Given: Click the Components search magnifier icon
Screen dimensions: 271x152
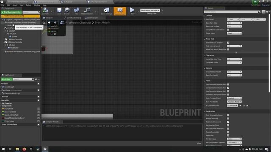Looking at the screenshot, I should tap(39, 12).
